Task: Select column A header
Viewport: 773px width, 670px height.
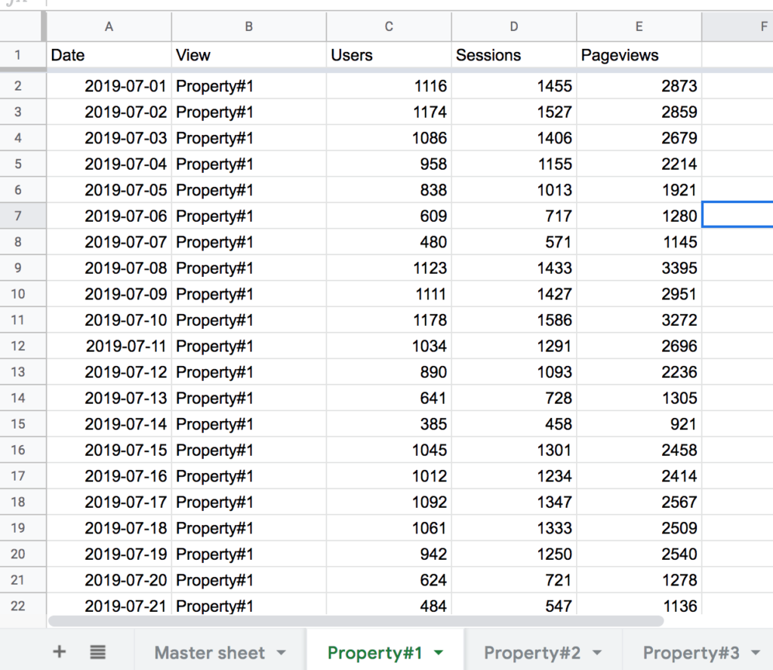Action: 109,27
